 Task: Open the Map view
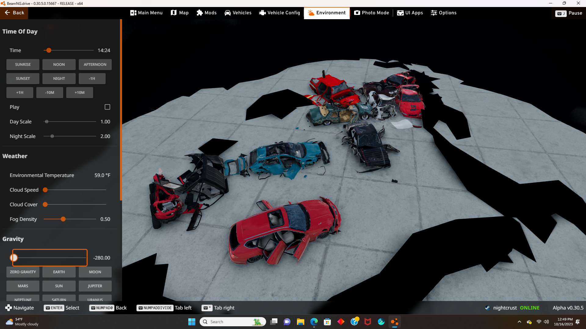(179, 13)
